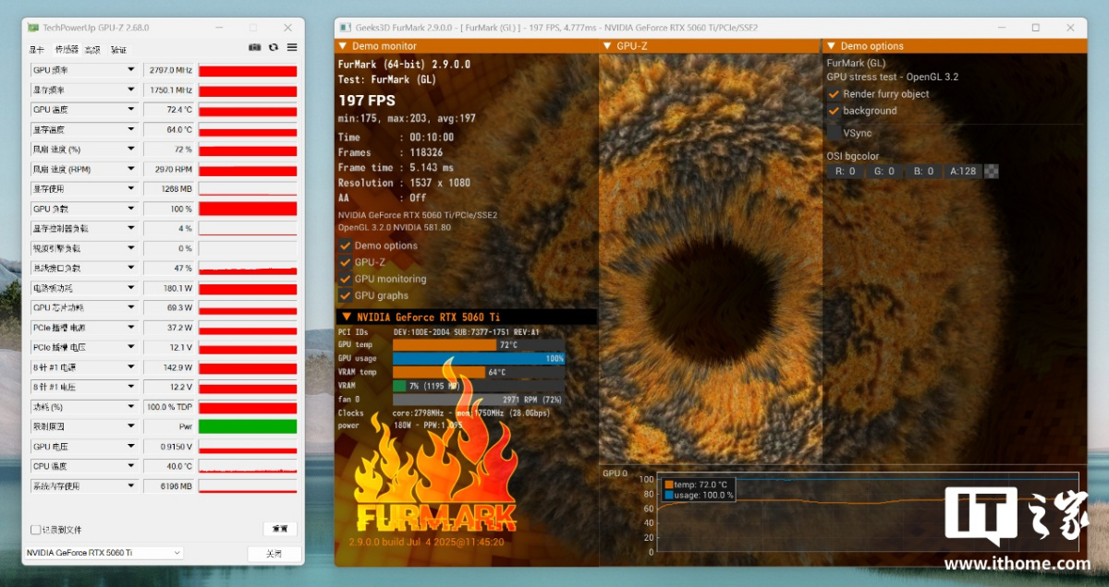Click the GPU-Z app icon in title bar
The width and height of the screenshot is (1109, 587).
(33, 28)
